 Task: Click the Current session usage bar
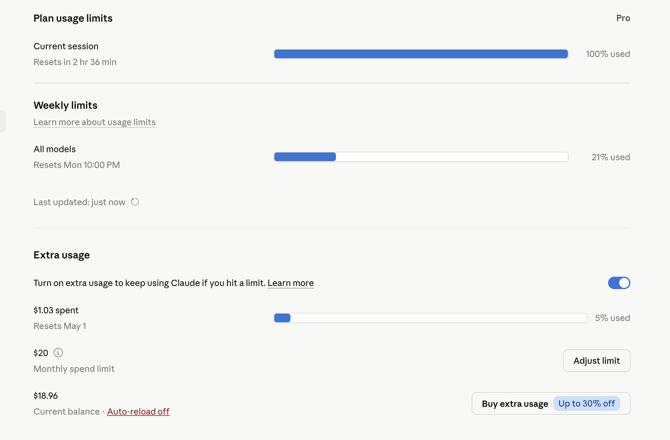[x=421, y=54]
